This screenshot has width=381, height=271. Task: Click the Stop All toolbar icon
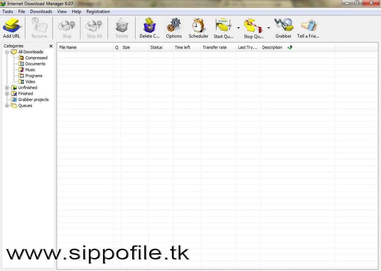pos(94,26)
